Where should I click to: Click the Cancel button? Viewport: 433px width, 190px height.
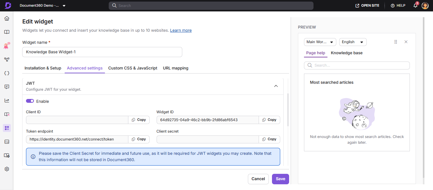tap(258, 179)
